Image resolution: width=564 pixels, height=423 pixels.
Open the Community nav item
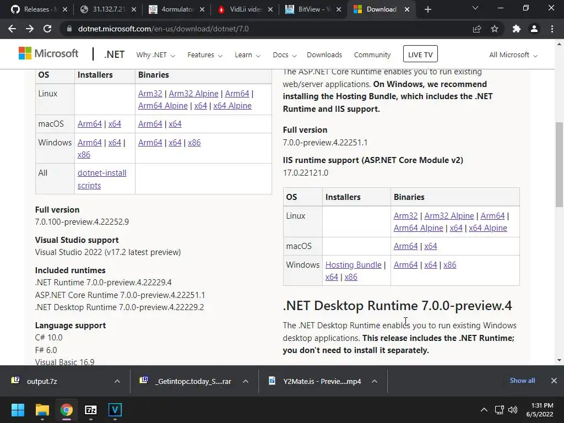point(372,55)
